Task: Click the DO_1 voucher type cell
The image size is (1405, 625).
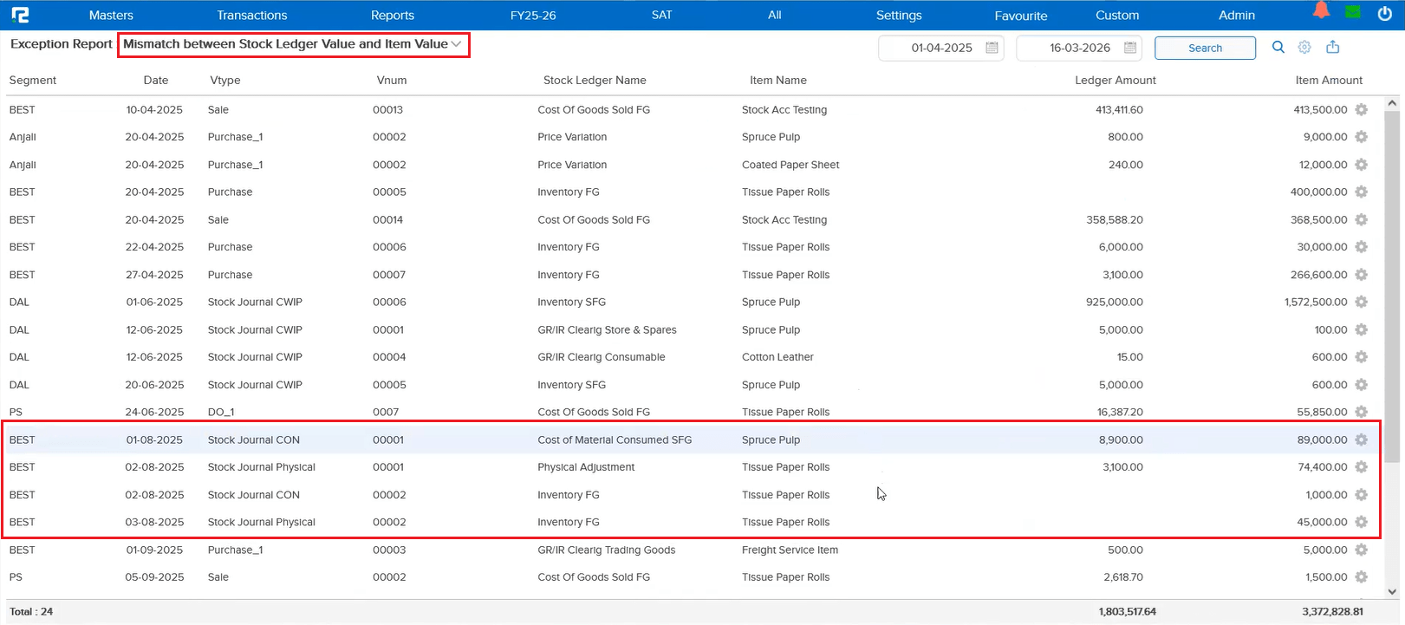Action: pyautogui.click(x=221, y=413)
